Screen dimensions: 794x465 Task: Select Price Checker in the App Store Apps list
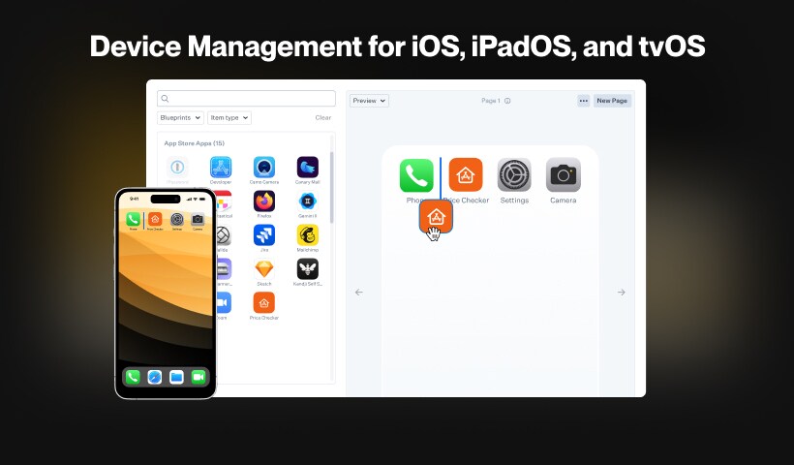pyautogui.click(x=264, y=303)
